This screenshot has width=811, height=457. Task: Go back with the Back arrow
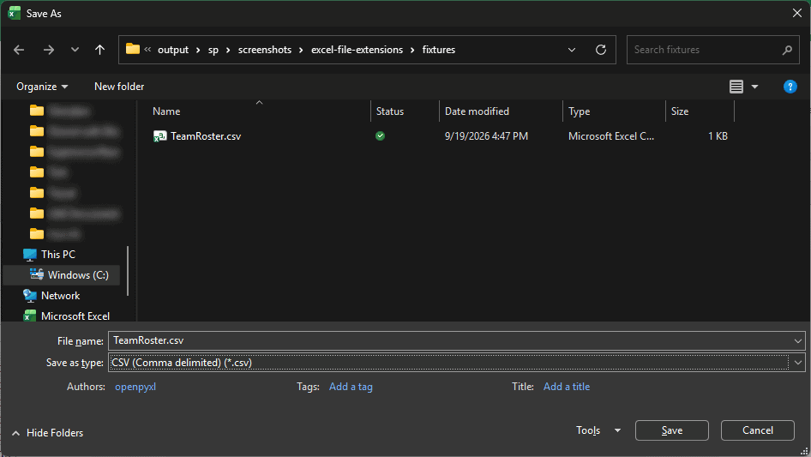click(x=19, y=50)
